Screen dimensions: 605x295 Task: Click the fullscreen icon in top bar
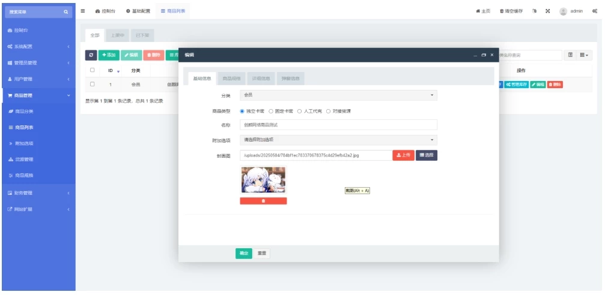[548, 11]
